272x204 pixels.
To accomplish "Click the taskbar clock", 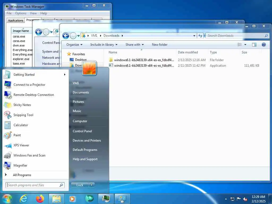I will pyautogui.click(x=258, y=199).
